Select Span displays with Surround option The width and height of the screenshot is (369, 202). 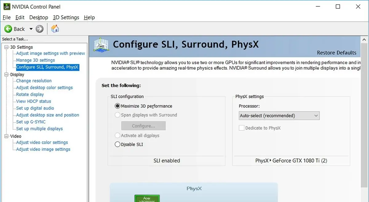point(117,115)
